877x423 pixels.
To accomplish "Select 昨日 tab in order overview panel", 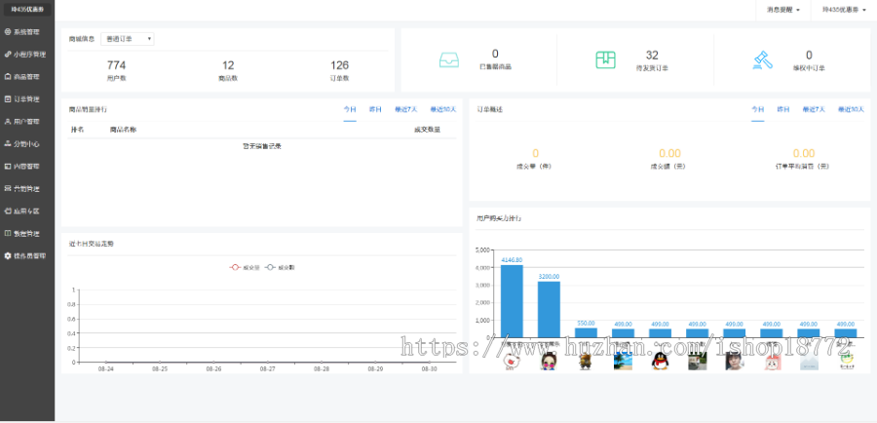I will coord(783,109).
